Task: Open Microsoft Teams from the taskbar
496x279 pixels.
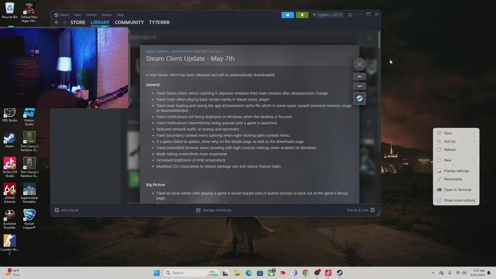Action: (294, 273)
